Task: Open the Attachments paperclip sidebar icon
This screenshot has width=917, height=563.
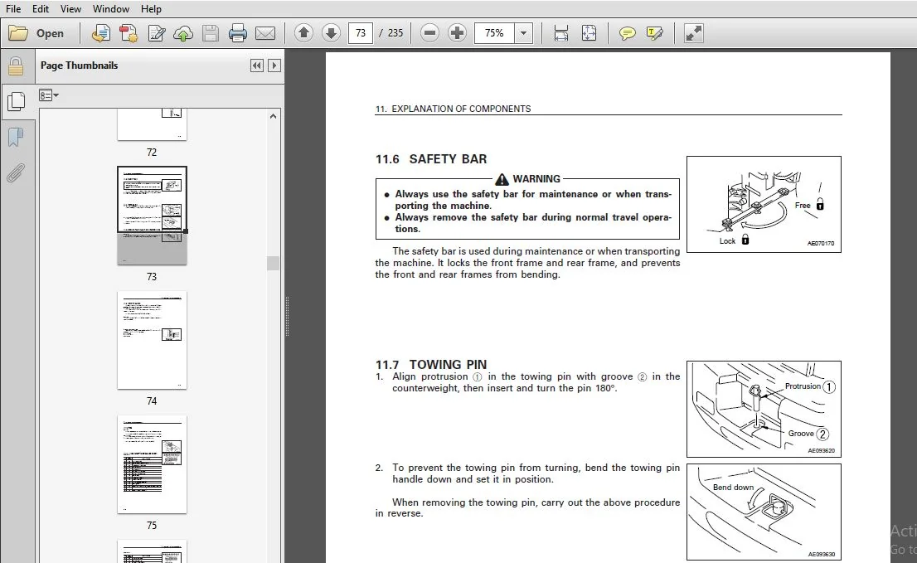Action: [x=16, y=173]
